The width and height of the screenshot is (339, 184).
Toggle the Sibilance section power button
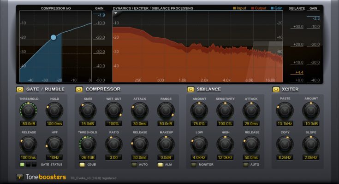190,89
